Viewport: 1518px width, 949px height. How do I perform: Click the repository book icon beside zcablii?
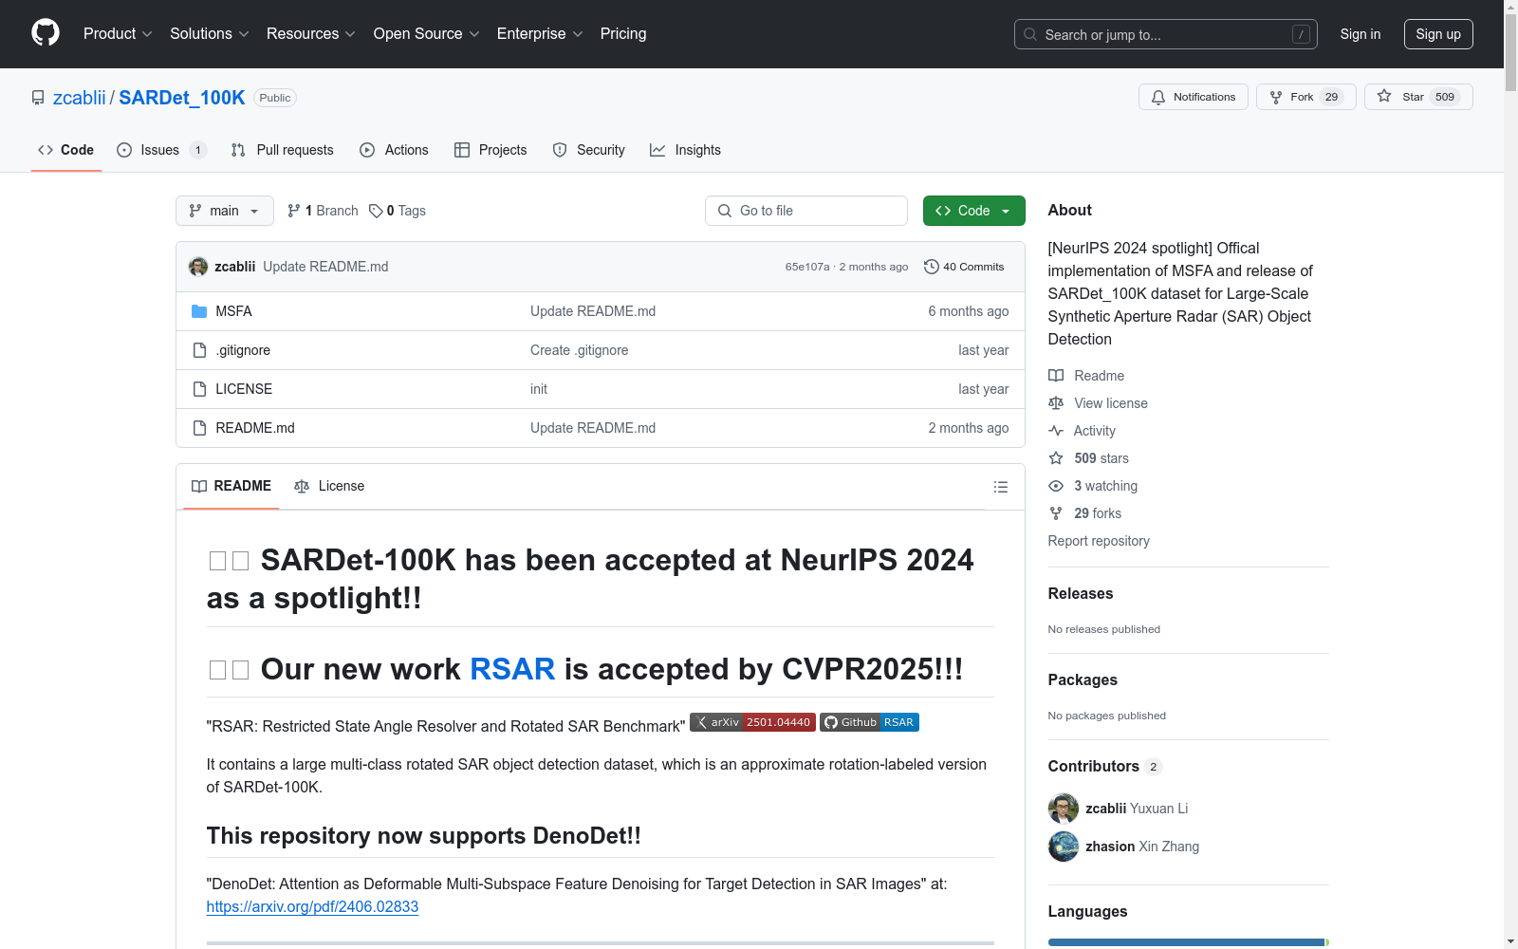tap(38, 98)
